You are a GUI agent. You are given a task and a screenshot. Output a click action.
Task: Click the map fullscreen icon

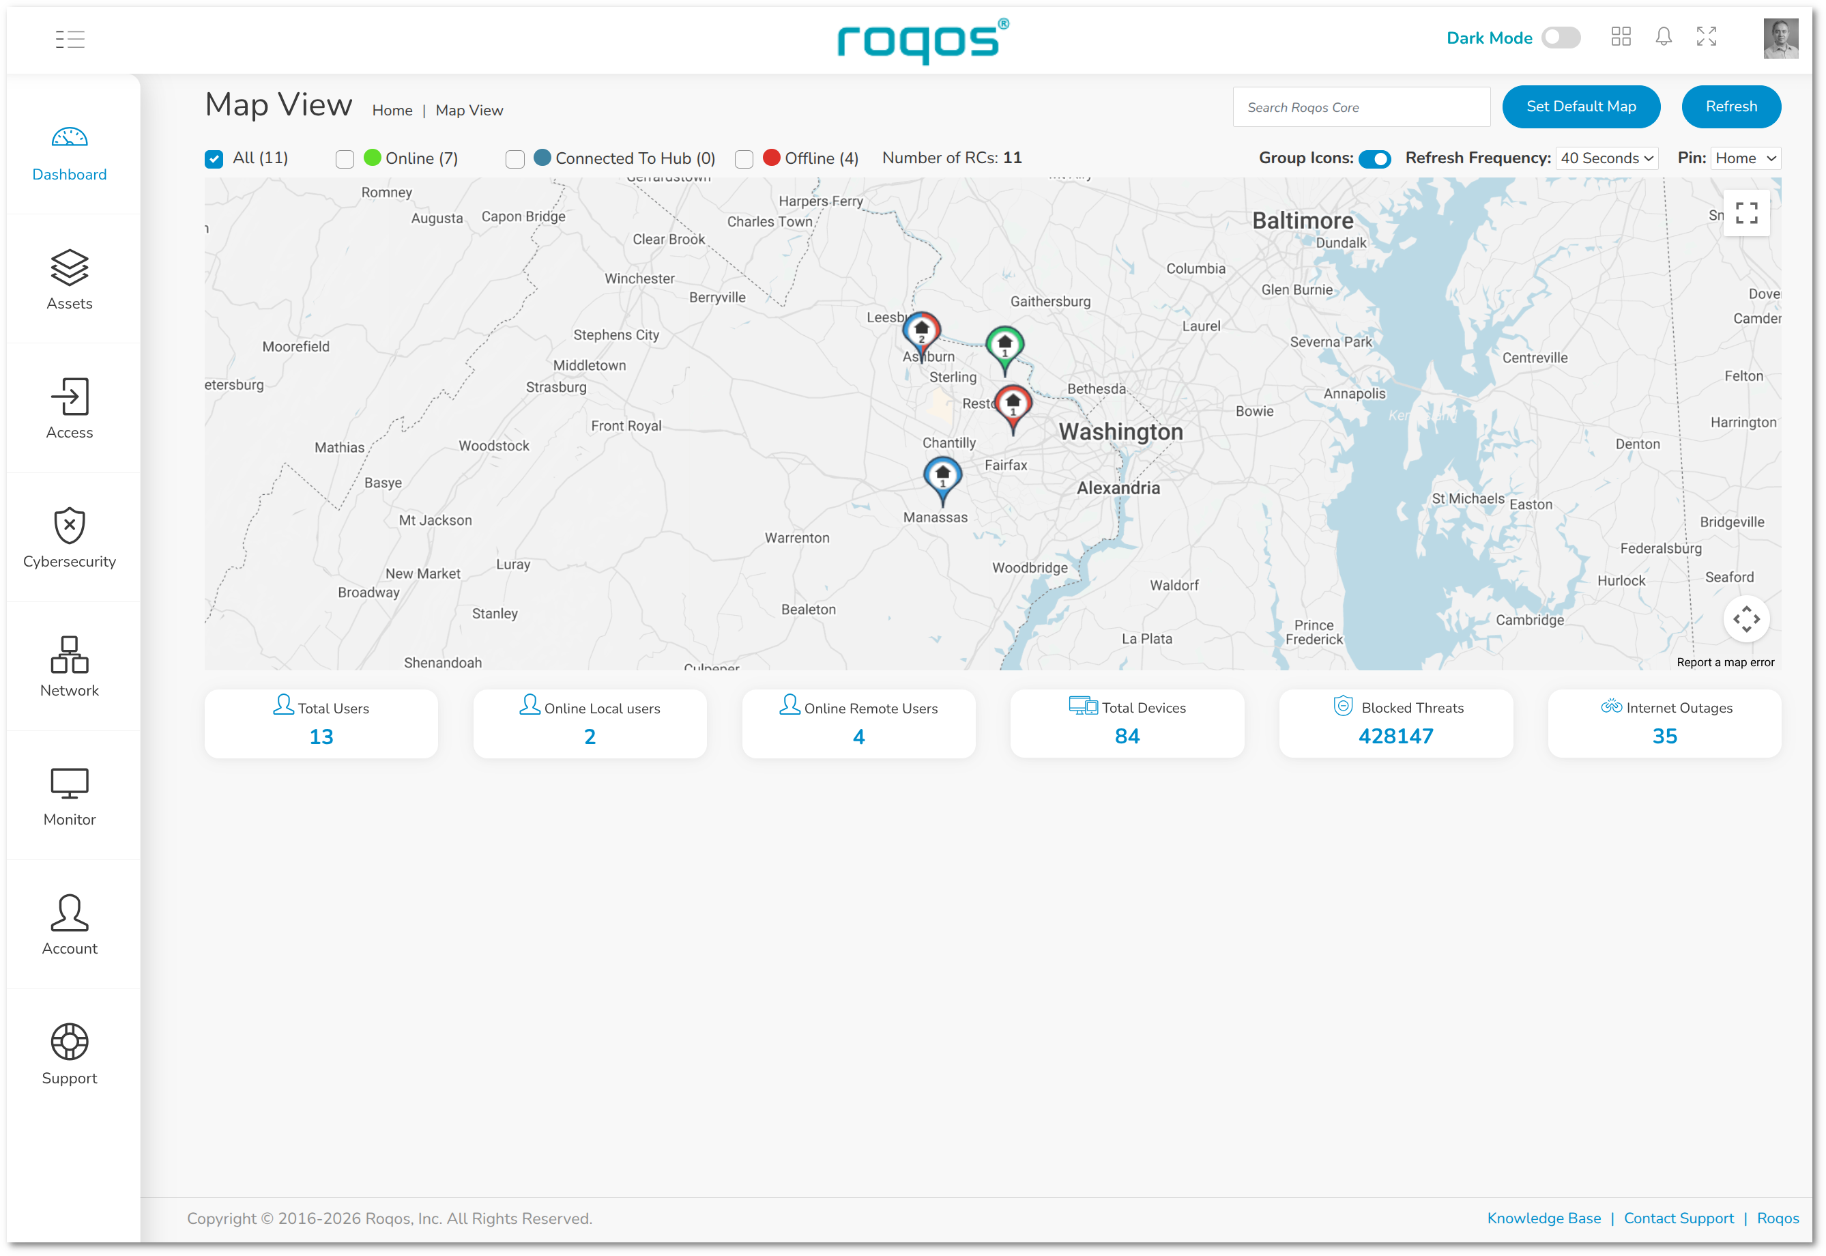pos(1745,213)
